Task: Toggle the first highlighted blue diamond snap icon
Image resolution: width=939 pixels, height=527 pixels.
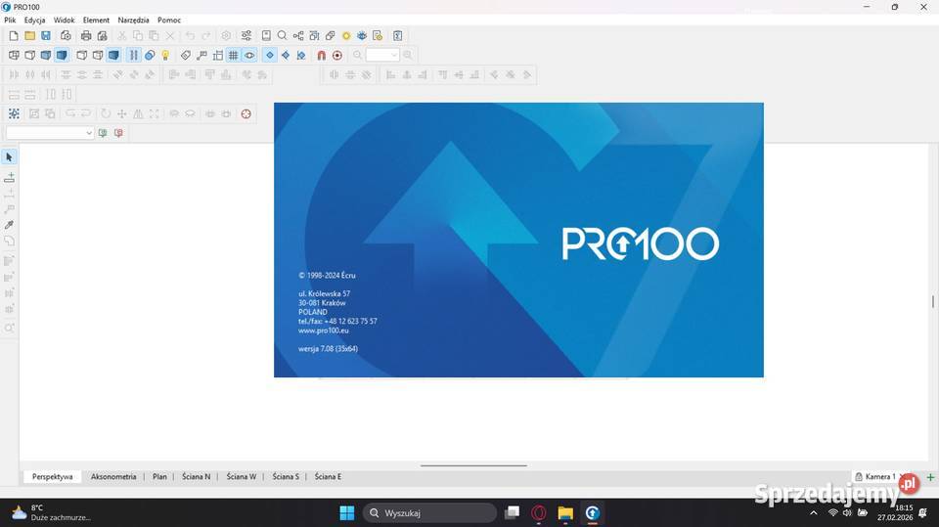Action: (270, 55)
